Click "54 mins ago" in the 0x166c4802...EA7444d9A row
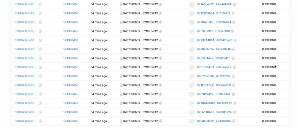The image size is (298, 128). tap(99, 4)
